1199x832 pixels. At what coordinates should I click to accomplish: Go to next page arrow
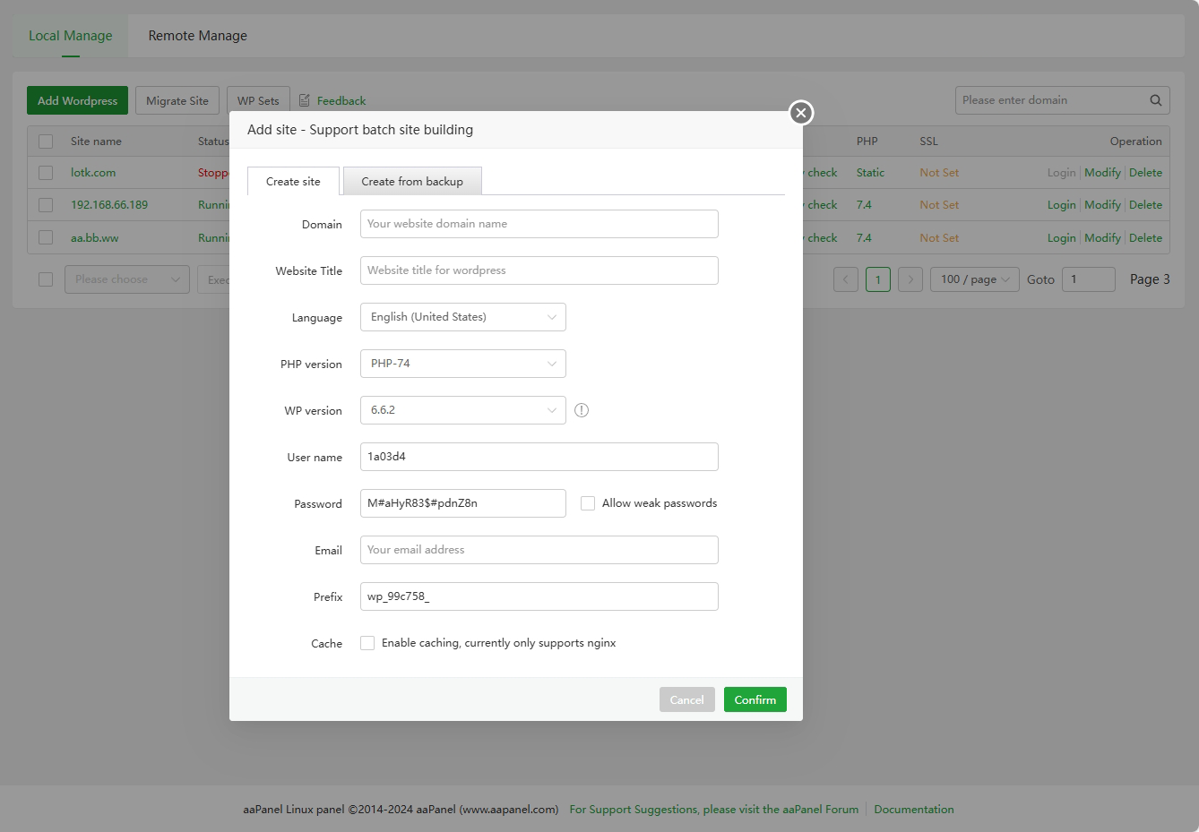tap(910, 279)
